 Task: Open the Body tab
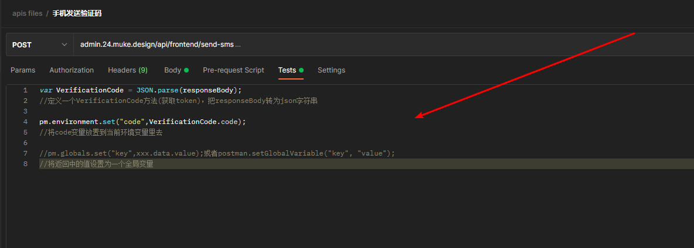(x=176, y=70)
